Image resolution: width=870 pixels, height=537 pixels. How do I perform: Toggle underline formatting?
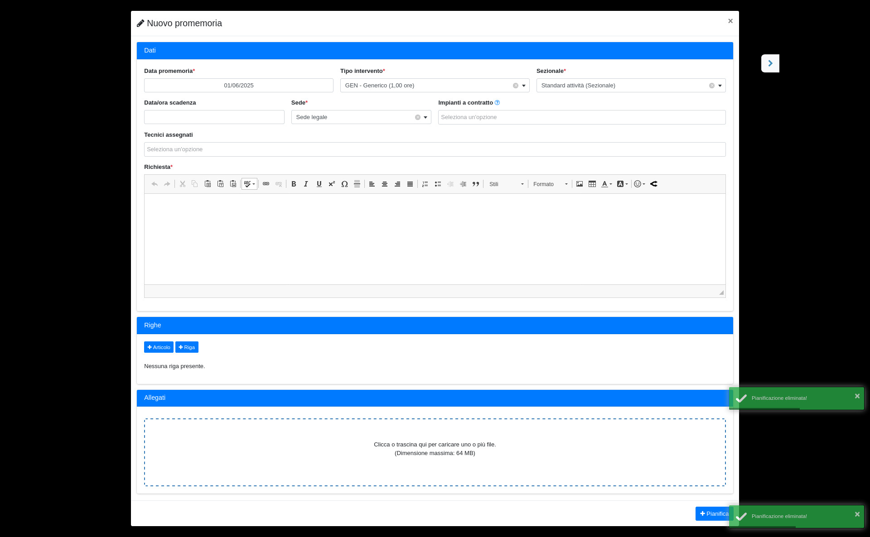point(319,184)
